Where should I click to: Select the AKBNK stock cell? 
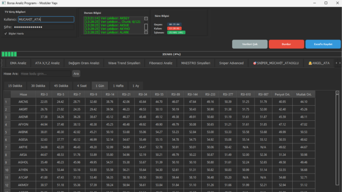[x=23, y=132]
